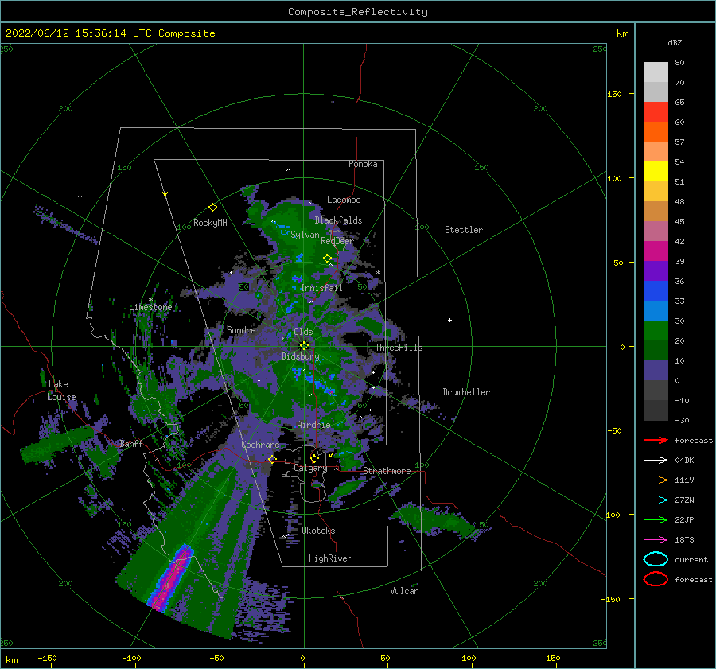Pick the dark green 10-20 dBZ swatch

click(x=656, y=351)
